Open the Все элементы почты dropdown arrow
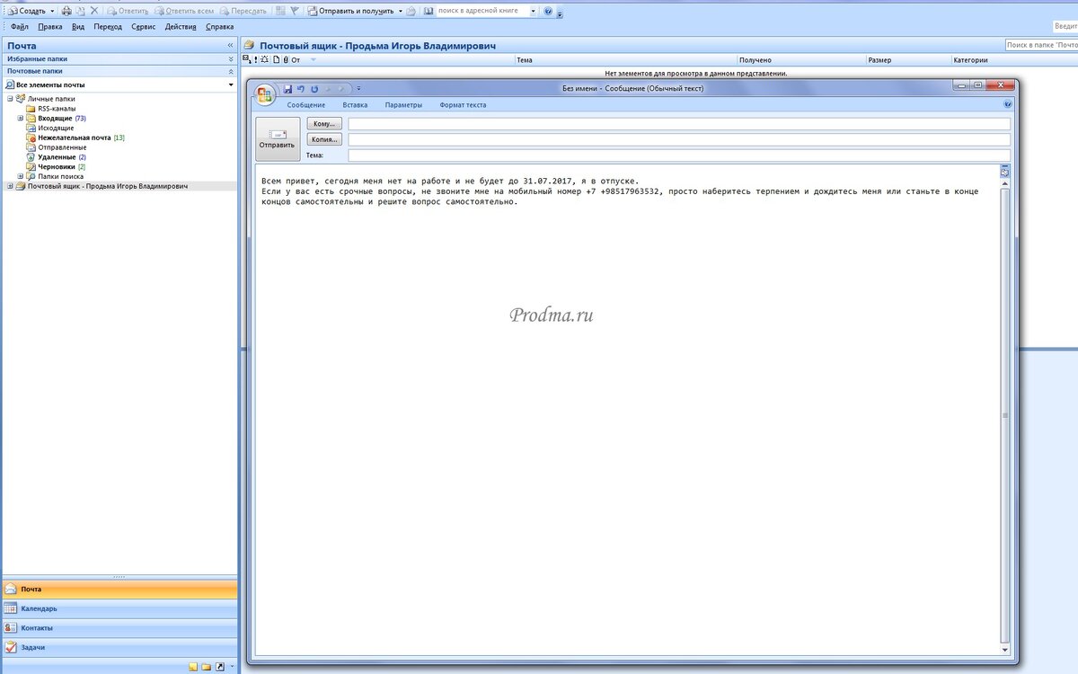Screen dimensions: 1078x674 click(231, 84)
